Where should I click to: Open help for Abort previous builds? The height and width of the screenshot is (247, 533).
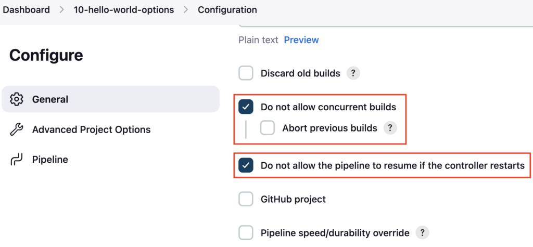[x=390, y=128]
